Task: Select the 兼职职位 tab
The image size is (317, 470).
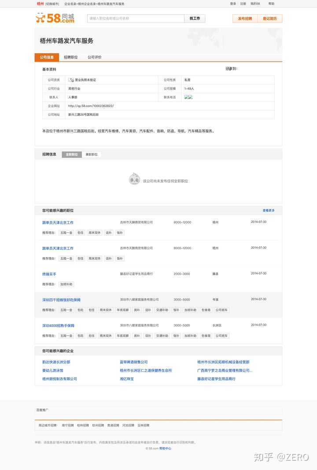Action: [92, 154]
